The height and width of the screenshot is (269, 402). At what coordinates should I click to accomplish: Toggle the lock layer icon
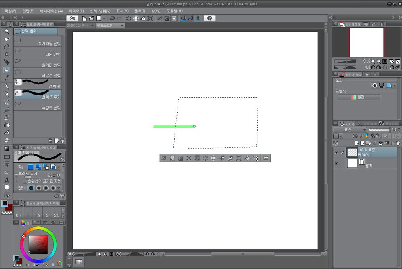[x=373, y=136]
